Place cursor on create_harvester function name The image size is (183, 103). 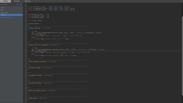point(34,28)
